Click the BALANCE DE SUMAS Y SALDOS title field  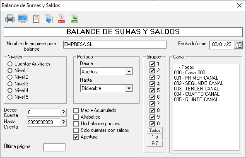click(123, 32)
